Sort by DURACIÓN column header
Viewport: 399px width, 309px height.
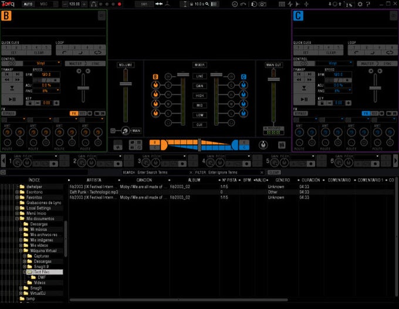pyautogui.click(x=311, y=180)
